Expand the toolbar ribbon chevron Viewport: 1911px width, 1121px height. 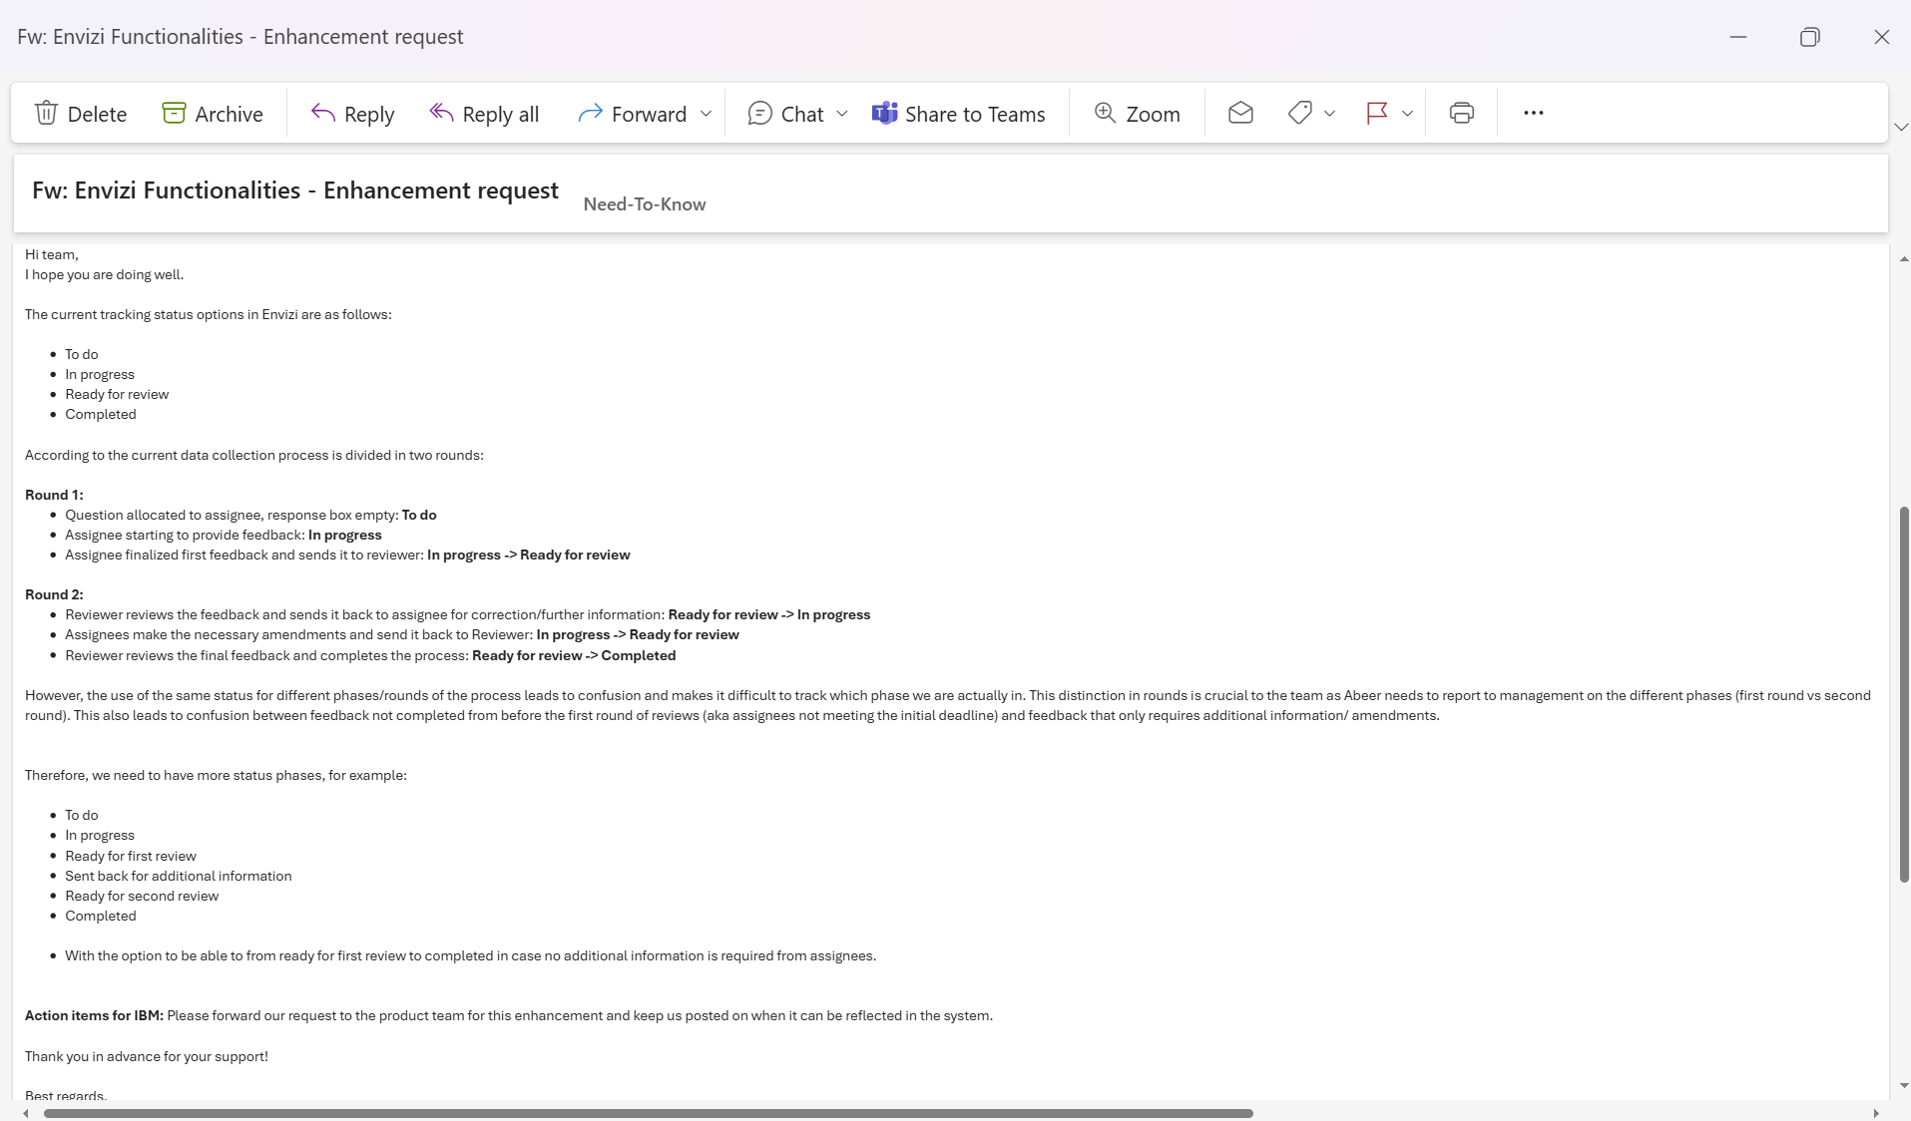1900,127
